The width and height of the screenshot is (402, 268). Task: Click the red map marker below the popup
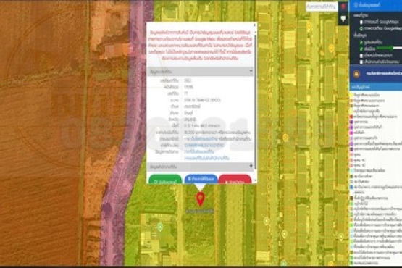coord(200,199)
